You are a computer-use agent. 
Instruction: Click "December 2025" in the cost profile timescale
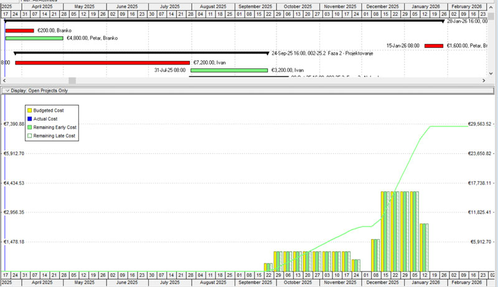coord(383,282)
